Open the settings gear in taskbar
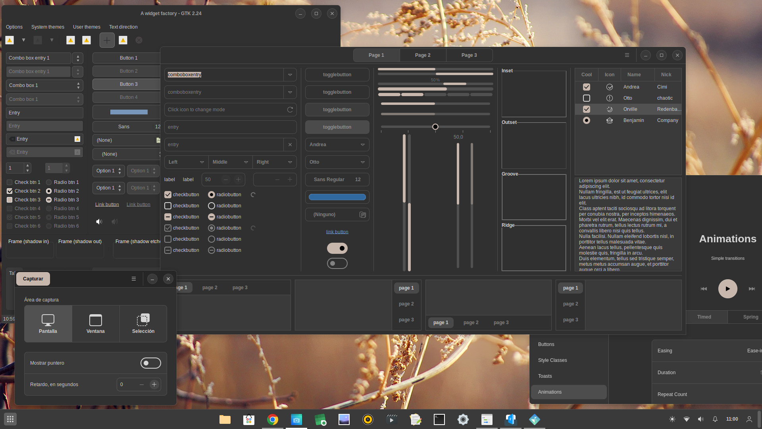The image size is (762, 429). coord(463,419)
